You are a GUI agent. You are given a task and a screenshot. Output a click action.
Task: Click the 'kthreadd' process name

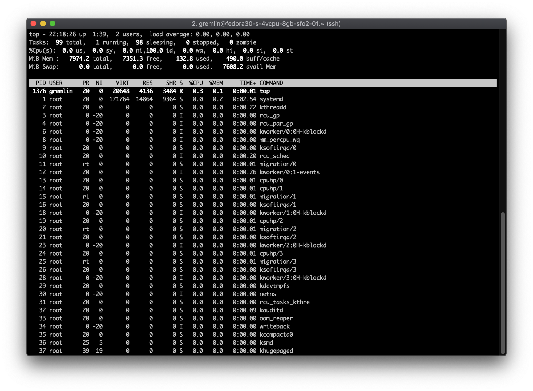(x=273, y=107)
